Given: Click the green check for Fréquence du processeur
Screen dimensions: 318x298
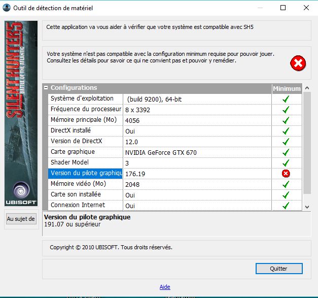Looking at the screenshot, I should (286, 110).
